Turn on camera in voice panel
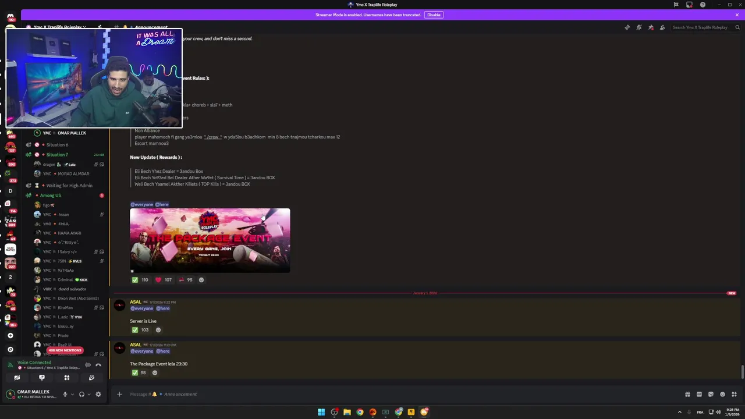The image size is (745, 419). 17,378
